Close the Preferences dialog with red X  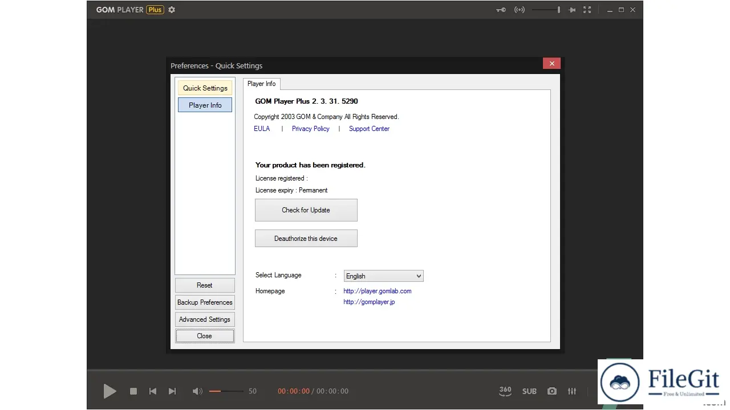point(551,63)
